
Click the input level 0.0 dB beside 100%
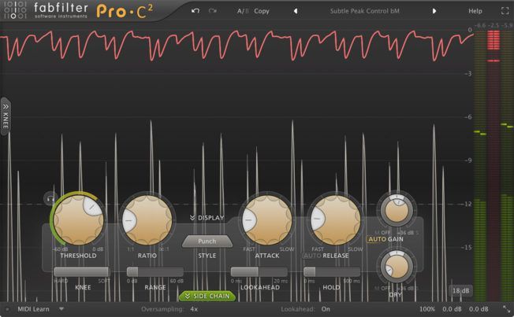click(x=452, y=309)
